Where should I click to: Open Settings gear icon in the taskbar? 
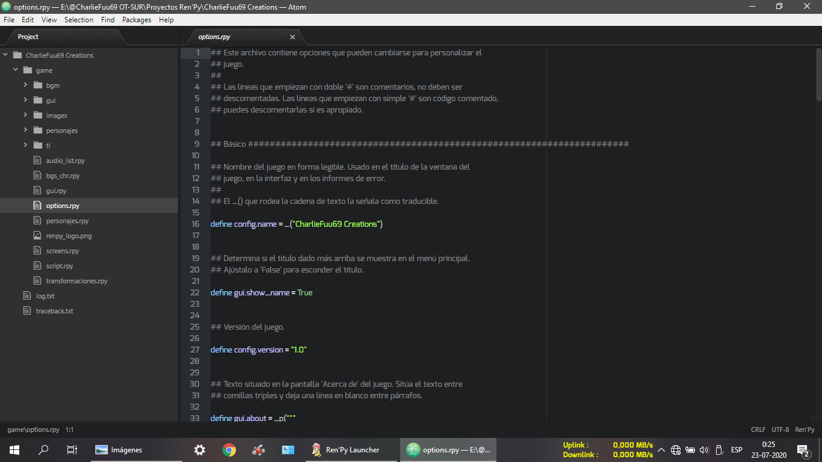tap(200, 449)
